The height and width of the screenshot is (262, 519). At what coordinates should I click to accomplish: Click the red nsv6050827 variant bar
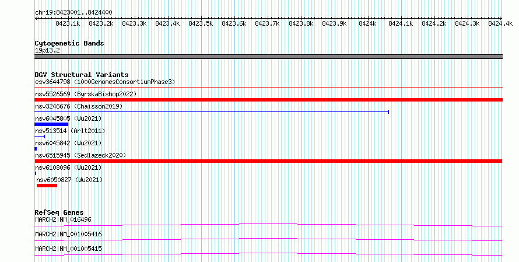click(x=47, y=186)
